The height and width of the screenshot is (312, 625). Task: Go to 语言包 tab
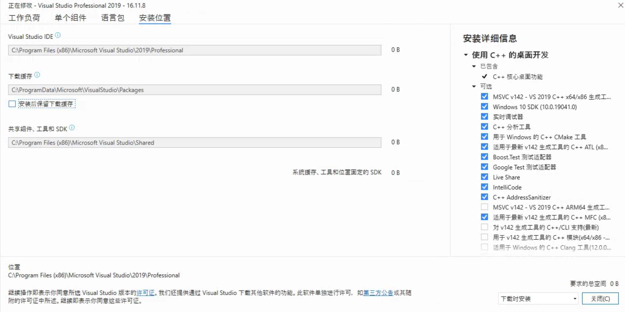[x=113, y=18]
